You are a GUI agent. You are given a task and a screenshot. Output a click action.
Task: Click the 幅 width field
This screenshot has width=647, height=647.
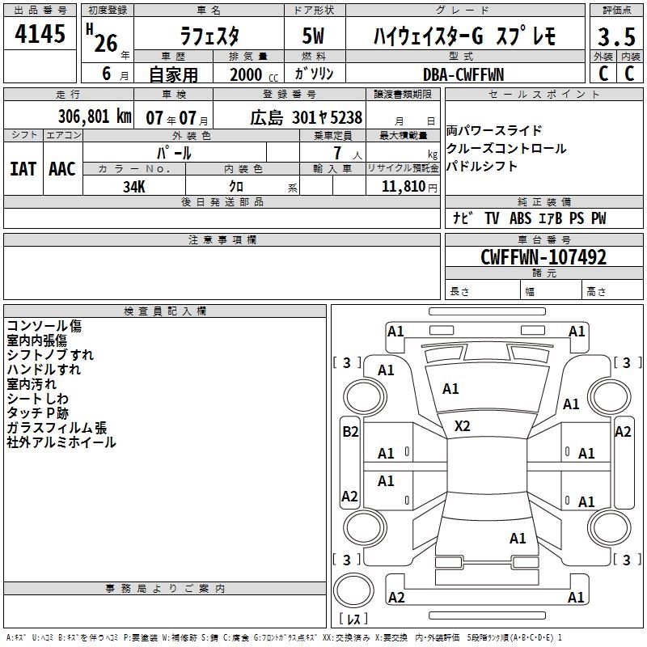pyautogui.click(x=551, y=290)
